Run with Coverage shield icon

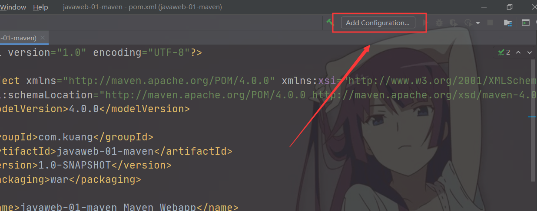click(454, 23)
